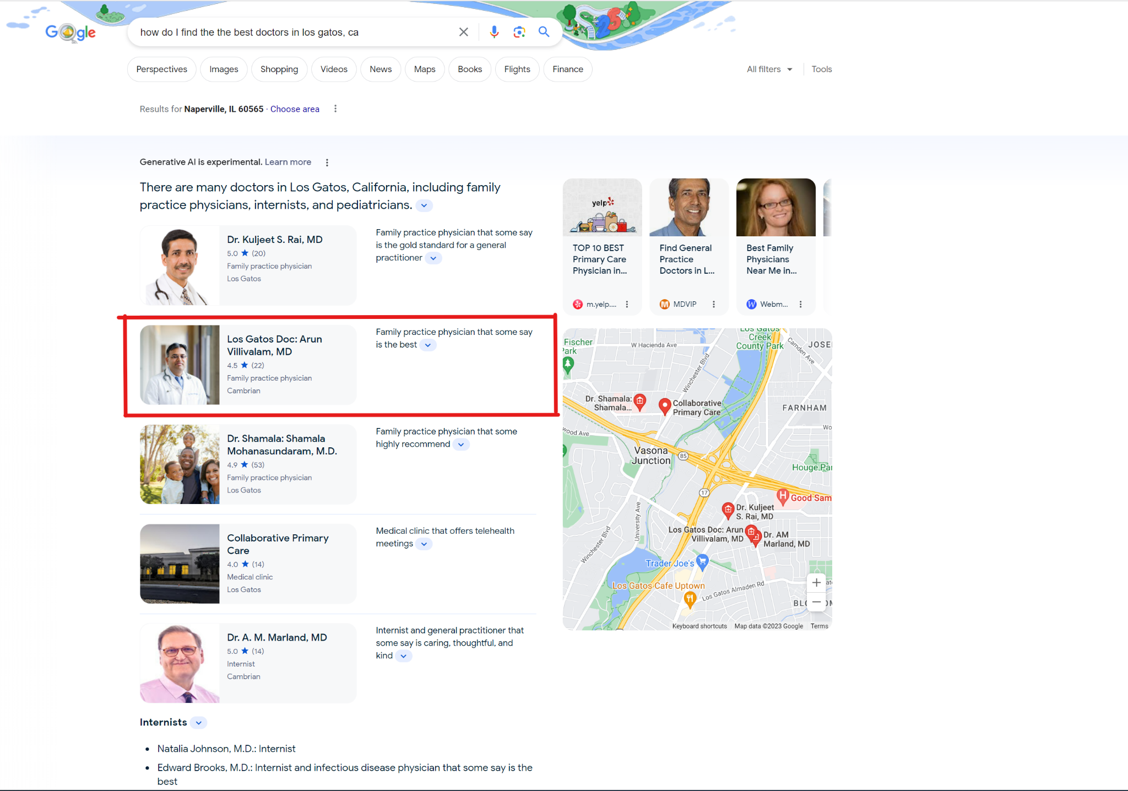Open Dr. A. M. Marland, MD listing
The height and width of the screenshot is (791, 1128).
248,663
